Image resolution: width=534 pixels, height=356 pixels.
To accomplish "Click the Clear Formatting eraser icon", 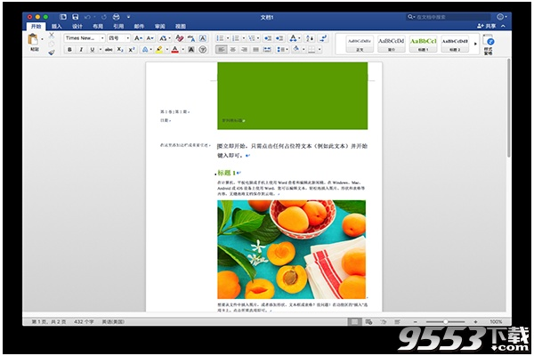I will click(179, 38).
